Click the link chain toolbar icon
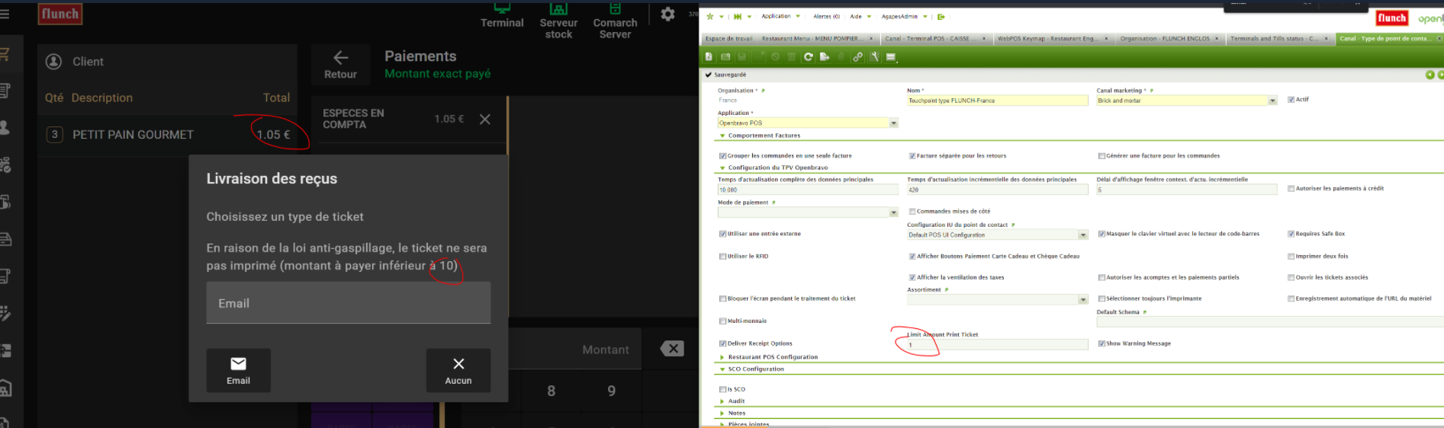Screen dimensions: 1444x428 pos(857,56)
